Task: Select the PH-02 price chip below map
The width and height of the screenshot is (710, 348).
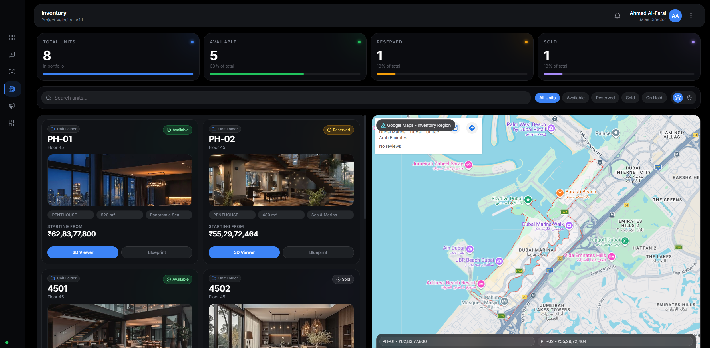Action: (x=615, y=341)
